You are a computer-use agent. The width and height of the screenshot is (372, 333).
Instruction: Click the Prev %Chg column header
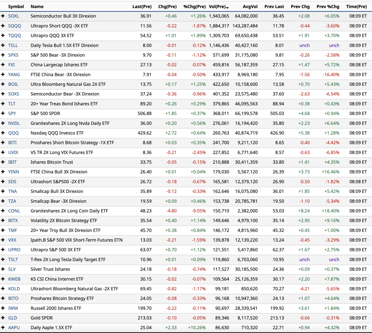[x=328, y=7]
